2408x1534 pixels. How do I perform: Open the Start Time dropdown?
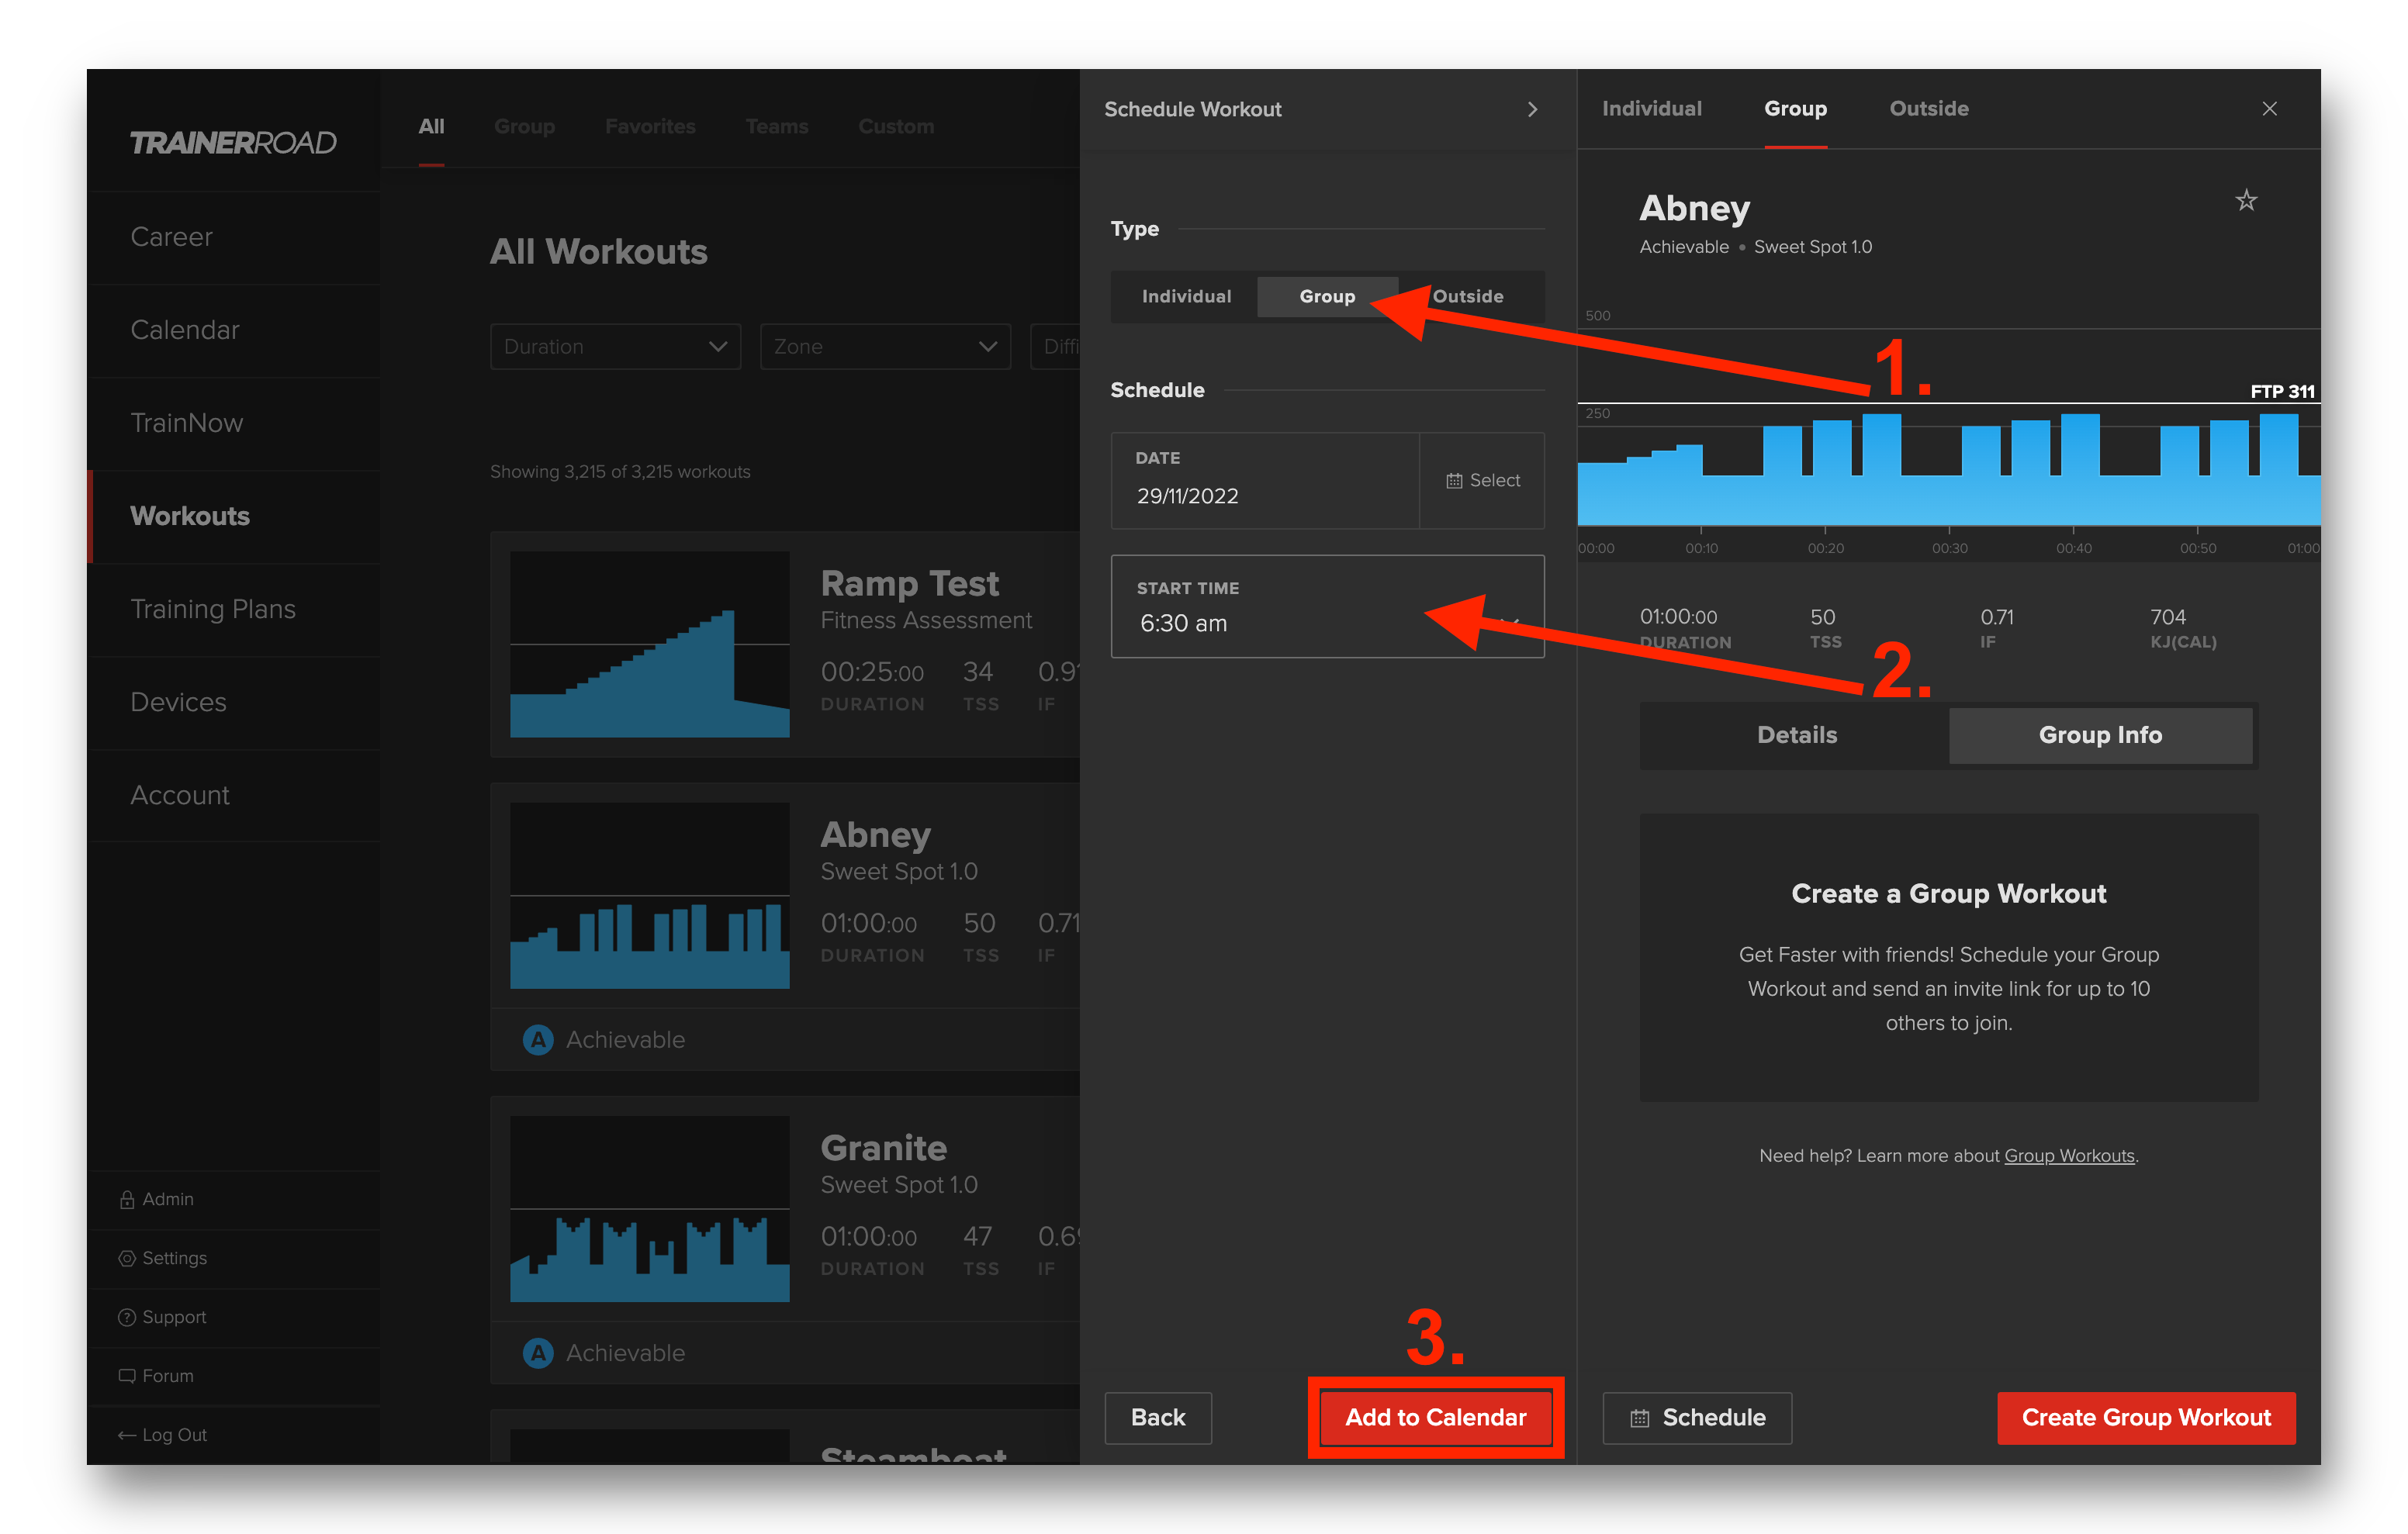pyautogui.click(x=1327, y=607)
